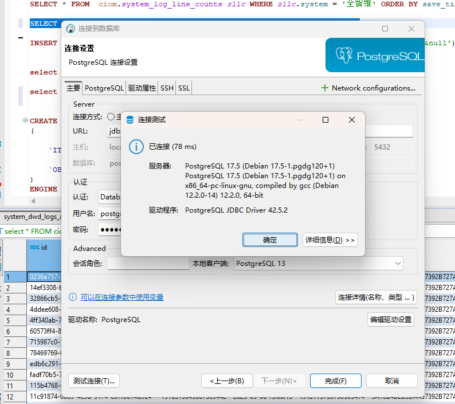Select result row number 5
This screenshot has width=455, height=404.
click(15, 320)
